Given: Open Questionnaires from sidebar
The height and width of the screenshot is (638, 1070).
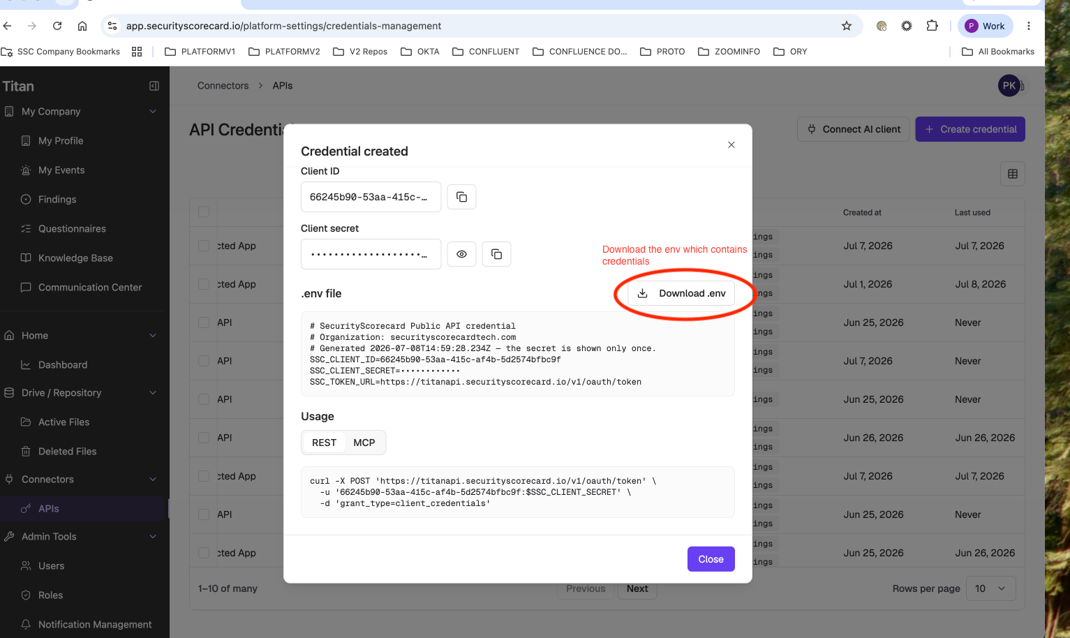Looking at the screenshot, I should pos(72,229).
